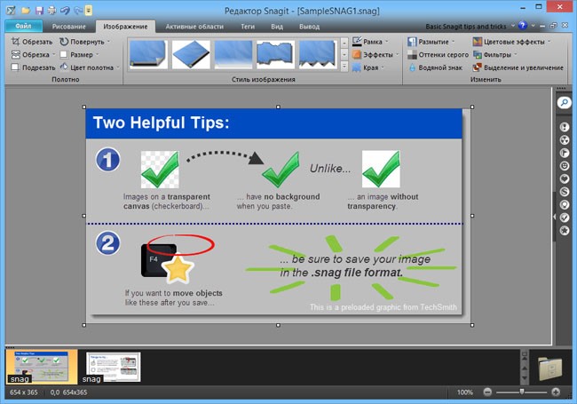
Task: Select the Обрезать crop tool
Action: (32, 42)
